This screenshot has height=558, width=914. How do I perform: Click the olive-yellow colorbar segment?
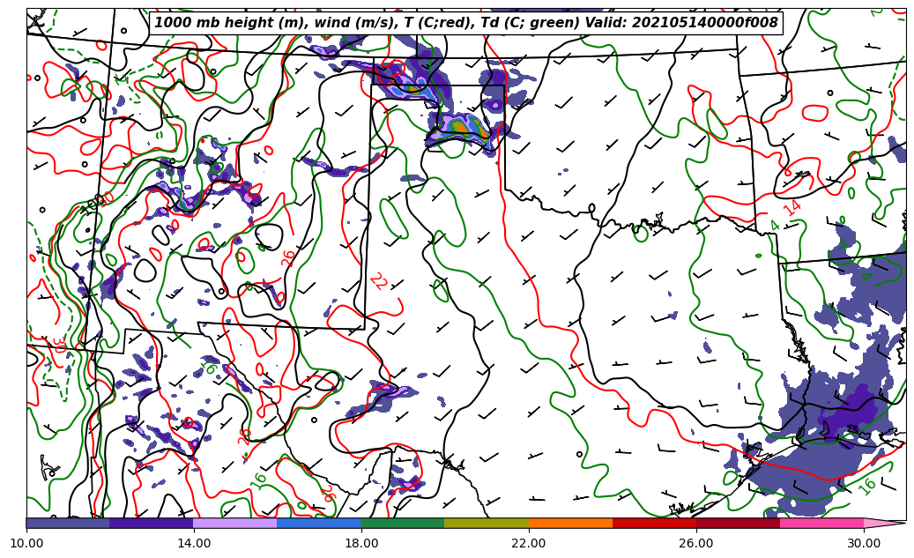point(487,523)
